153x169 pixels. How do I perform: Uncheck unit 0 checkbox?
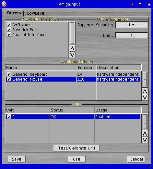9,117
